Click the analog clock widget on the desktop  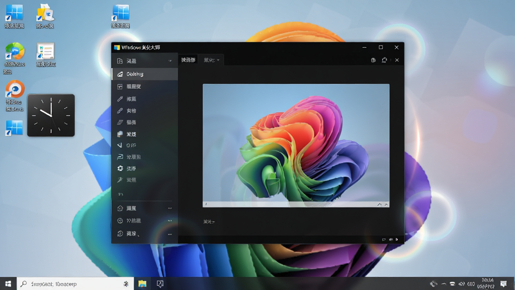point(51,115)
